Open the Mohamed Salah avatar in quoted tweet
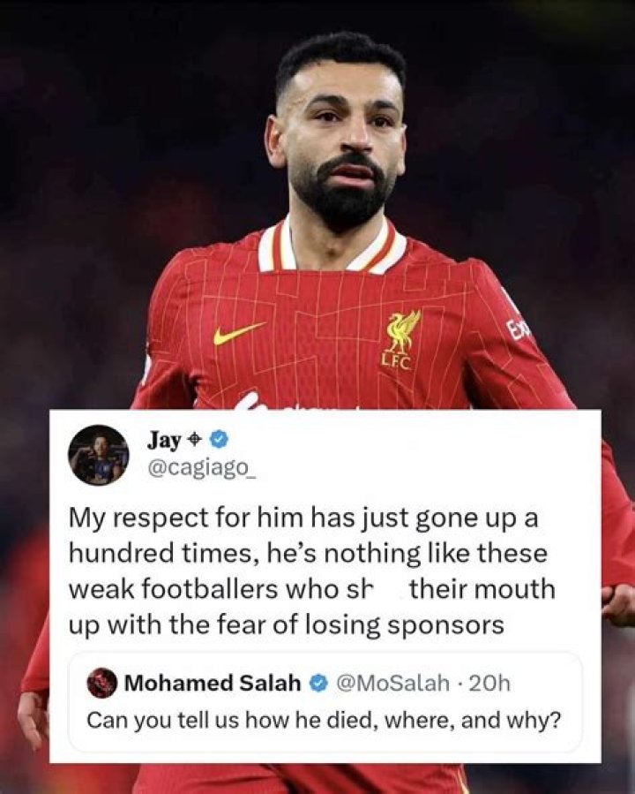 (101, 683)
